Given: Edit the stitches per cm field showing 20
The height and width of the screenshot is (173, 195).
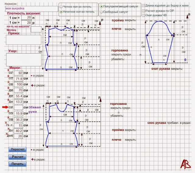Looking at the screenshot, I should pos(27,17).
